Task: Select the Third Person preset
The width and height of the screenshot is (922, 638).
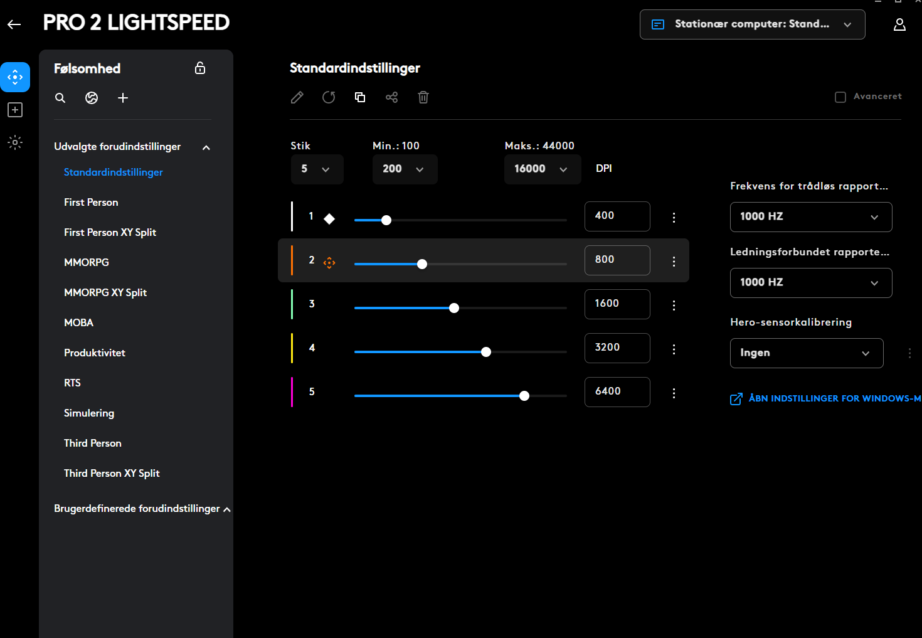Action: pos(93,443)
